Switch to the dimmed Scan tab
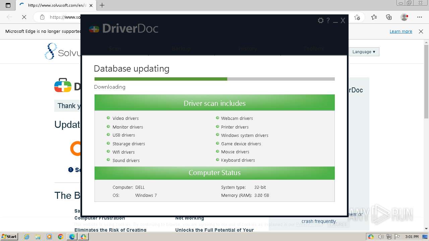Viewport: 429px width, 241px height. 115,49
